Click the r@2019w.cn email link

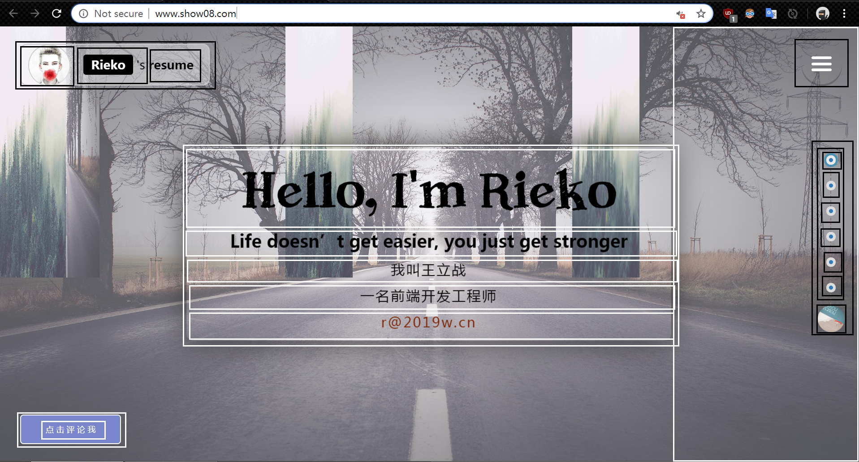[x=428, y=322]
